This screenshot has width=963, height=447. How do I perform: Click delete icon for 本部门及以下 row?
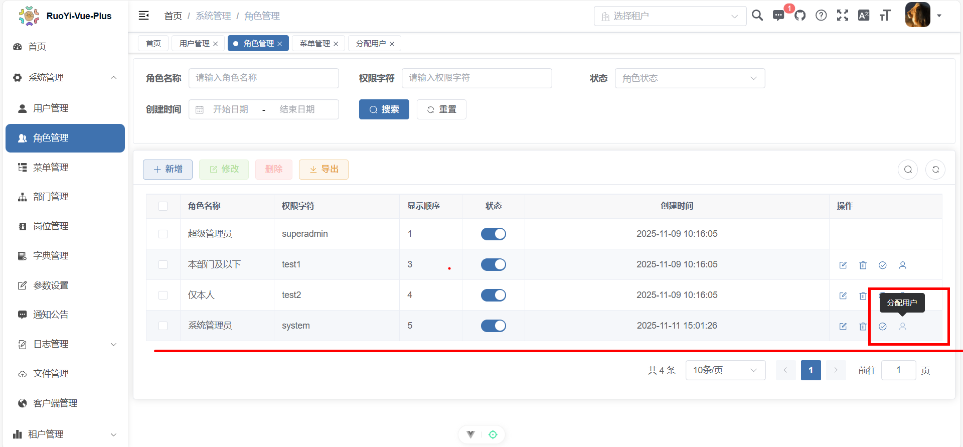tap(863, 265)
